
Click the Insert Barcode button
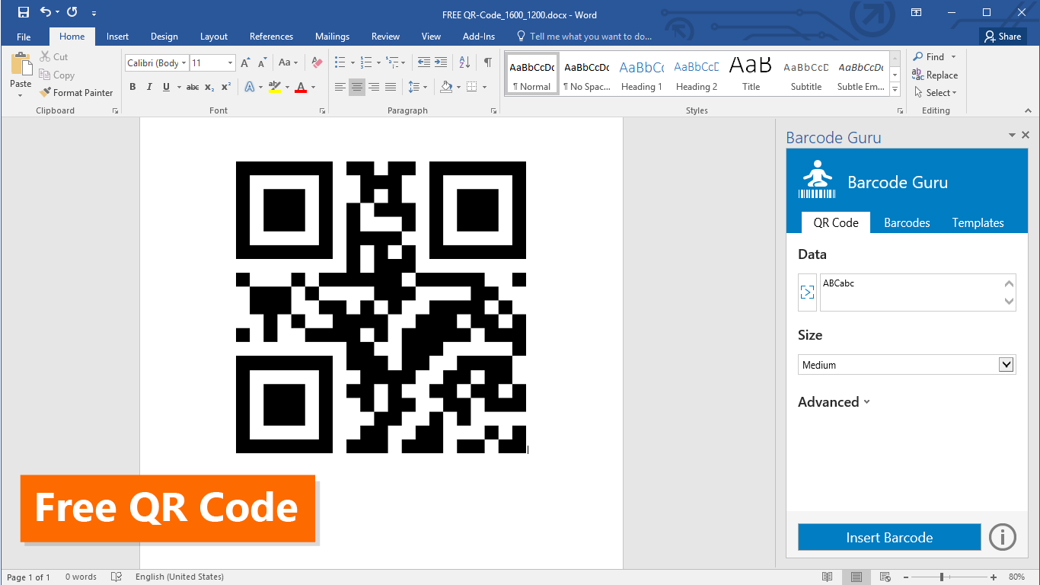point(888,537)
